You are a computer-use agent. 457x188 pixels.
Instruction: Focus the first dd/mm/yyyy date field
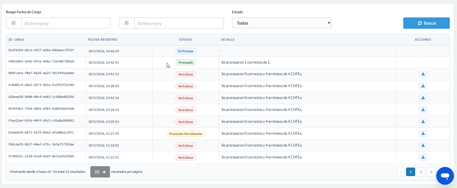[66, 23]
